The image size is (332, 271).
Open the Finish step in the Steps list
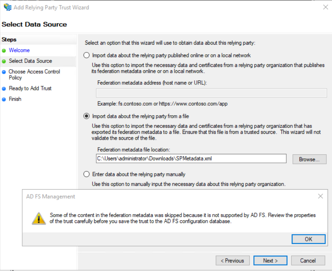15,99
